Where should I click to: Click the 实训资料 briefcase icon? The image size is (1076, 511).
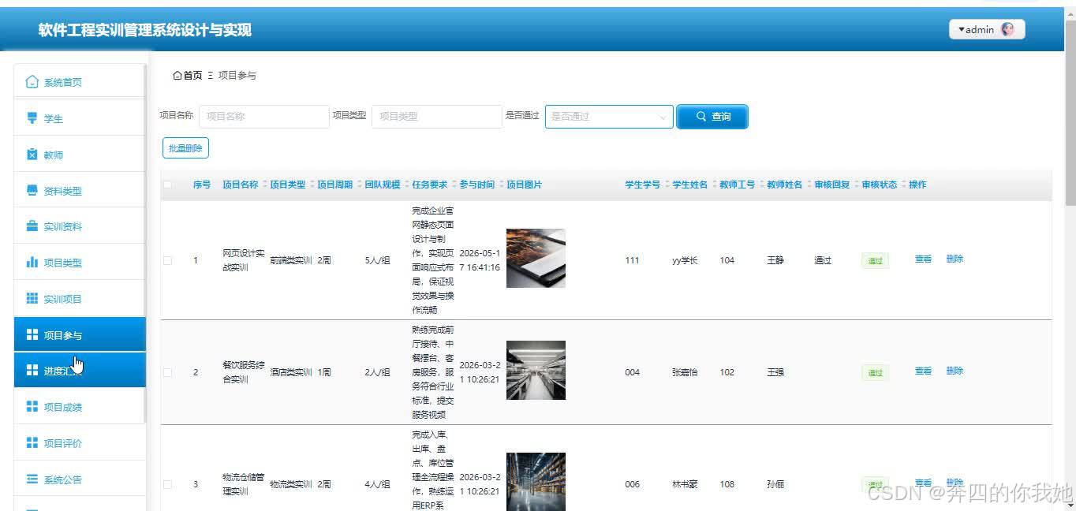pyautogui.click(x=32, y=226)
